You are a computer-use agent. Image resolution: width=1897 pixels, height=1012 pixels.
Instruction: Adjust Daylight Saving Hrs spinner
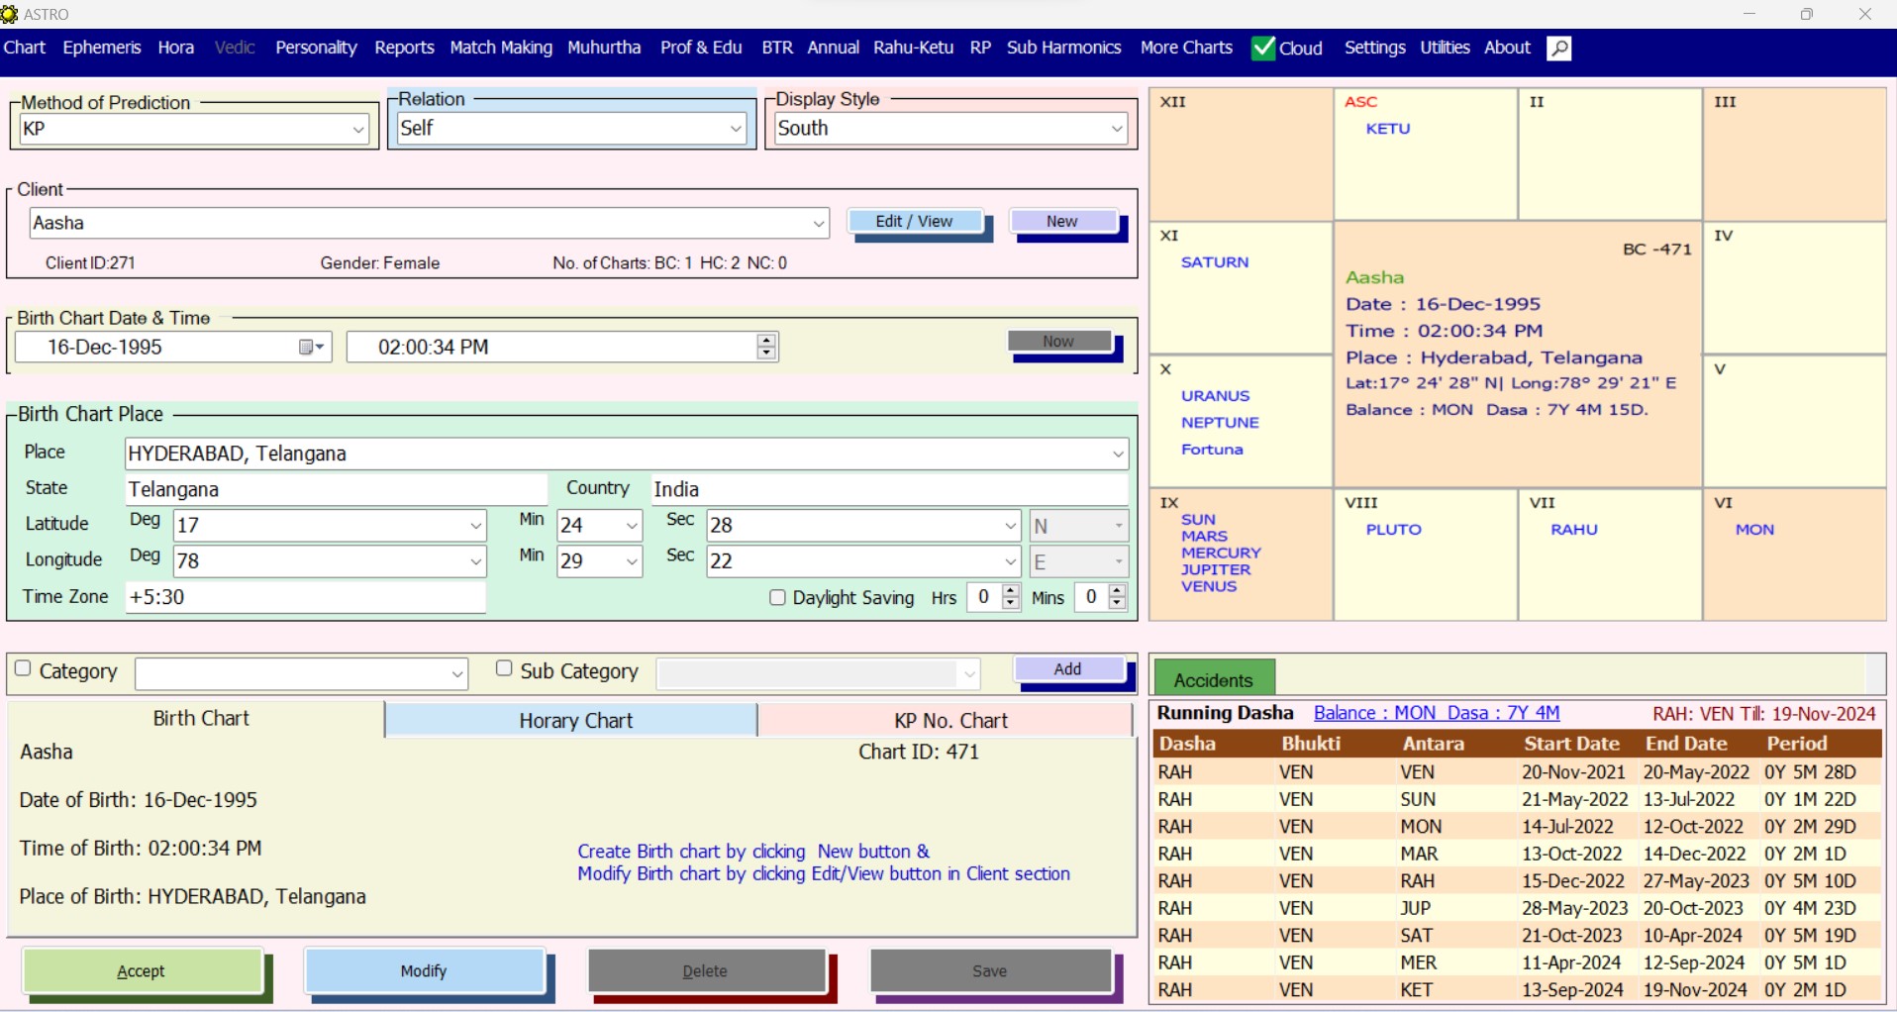click(1010, 597)
